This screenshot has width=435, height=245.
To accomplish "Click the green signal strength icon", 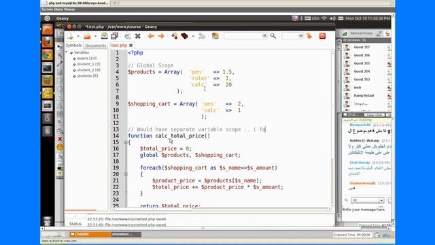I will click(x=345, y=33).
